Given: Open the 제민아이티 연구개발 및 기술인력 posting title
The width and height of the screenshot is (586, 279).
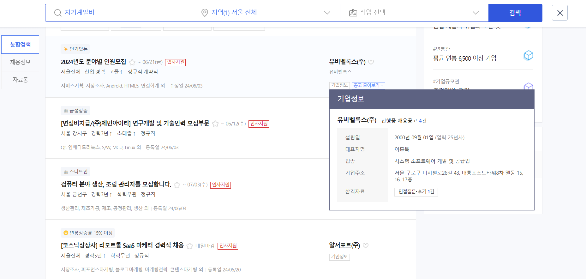Looking at the screenshot, I should (135, 124).
